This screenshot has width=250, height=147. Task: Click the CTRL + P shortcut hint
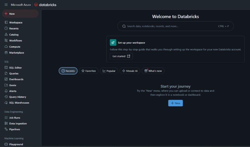click(223, 26)
